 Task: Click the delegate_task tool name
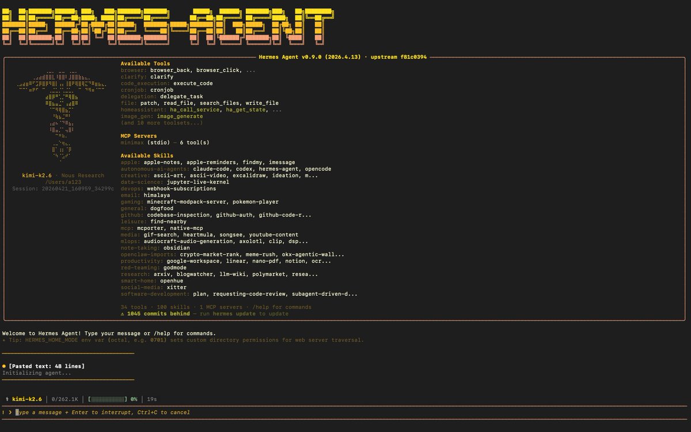[x=181, y=97]
